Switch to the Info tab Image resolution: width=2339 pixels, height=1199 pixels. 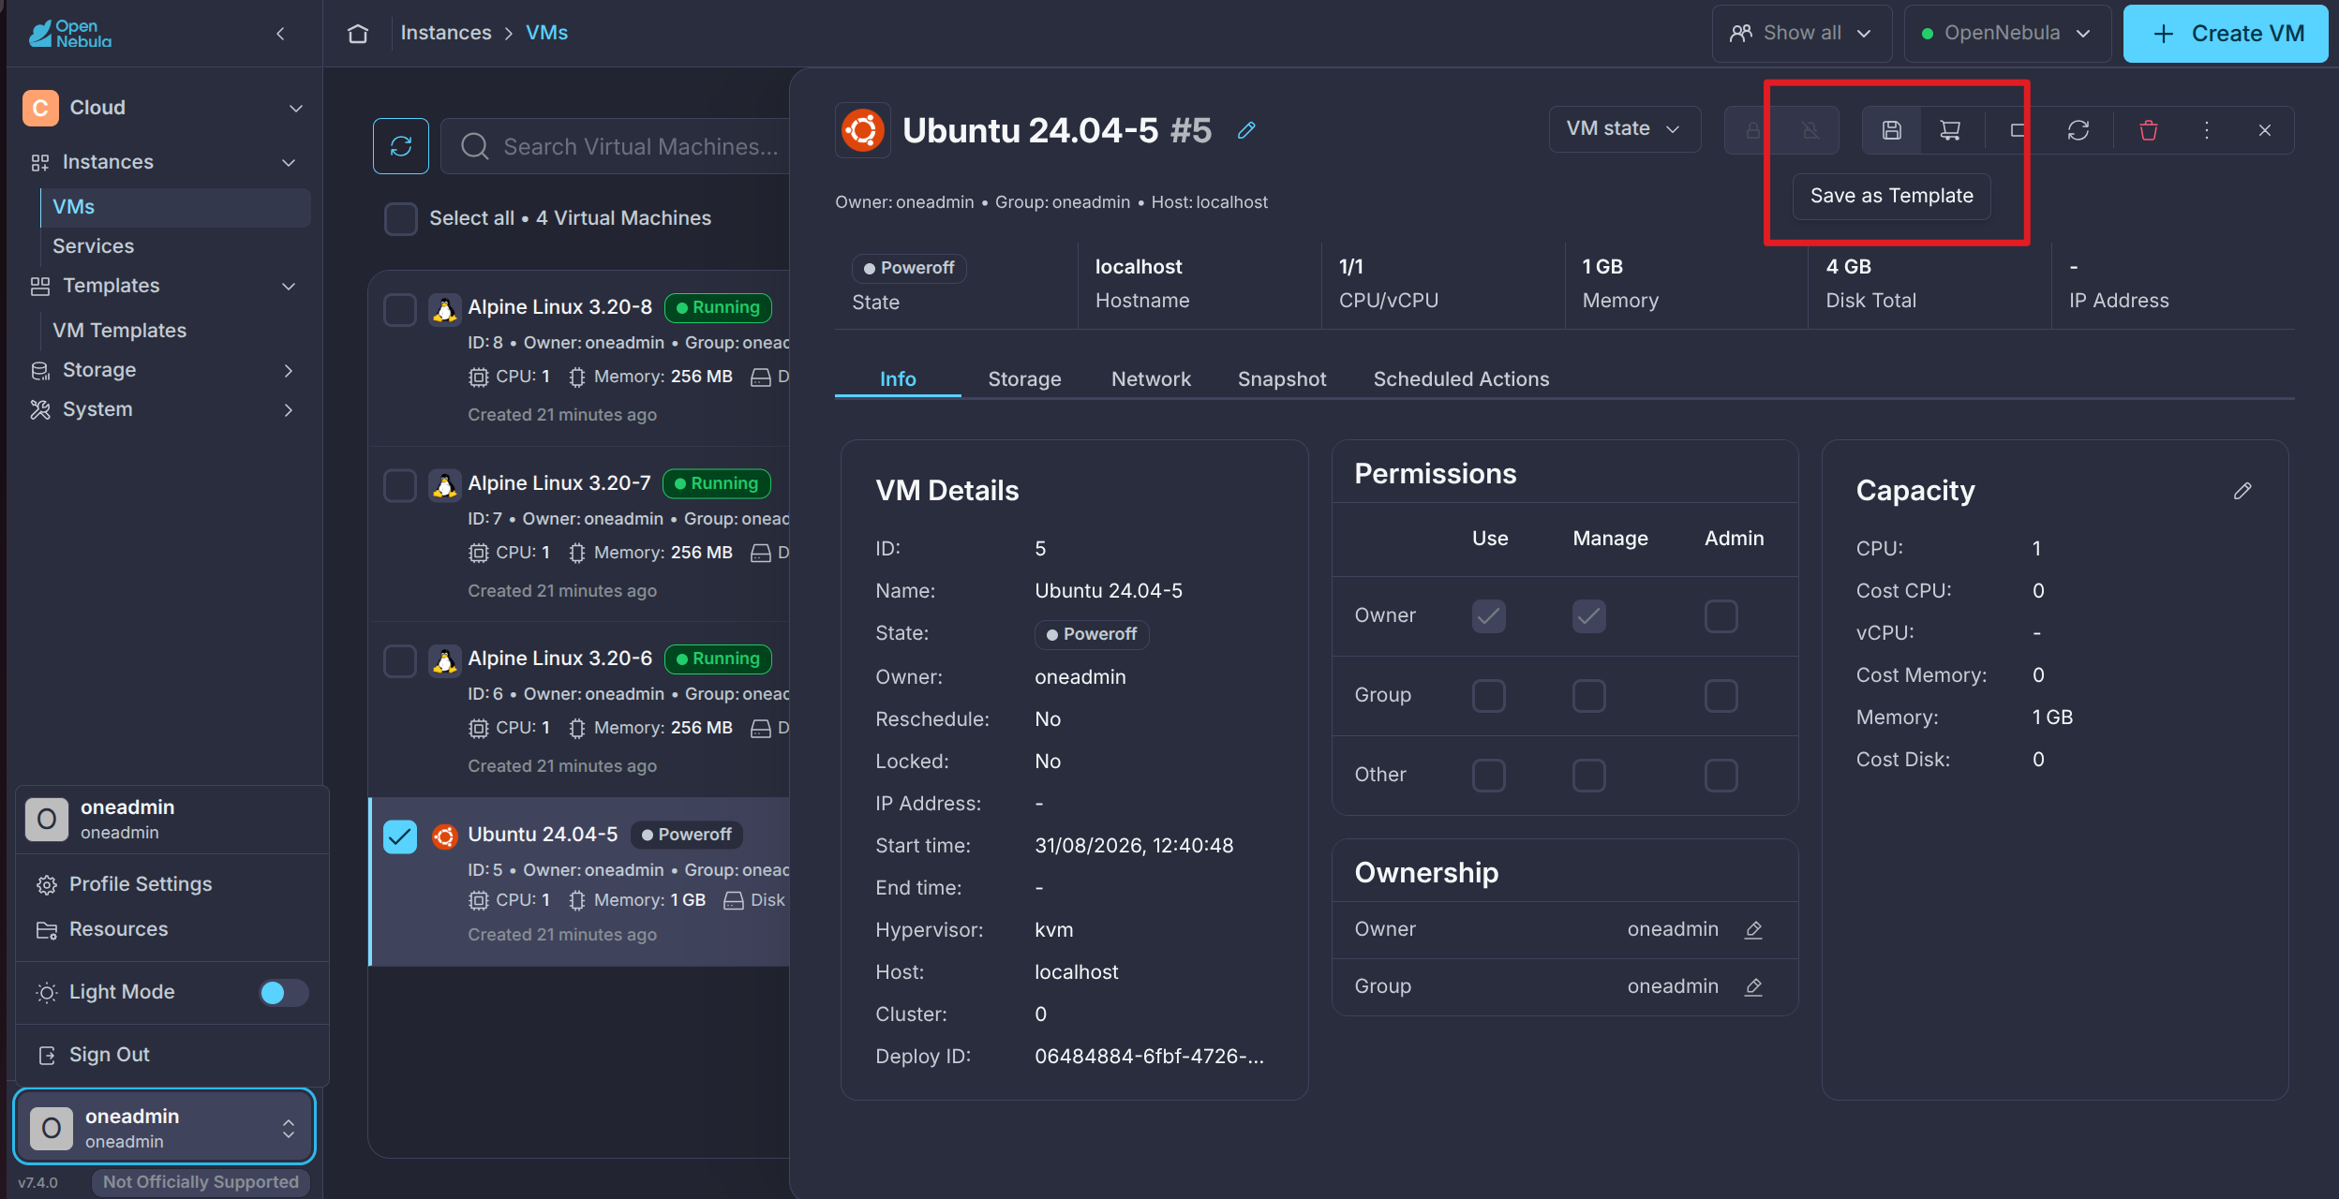coord(898,379)
